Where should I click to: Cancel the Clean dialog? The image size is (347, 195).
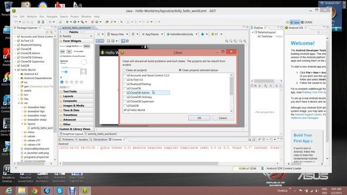(223, 118)
